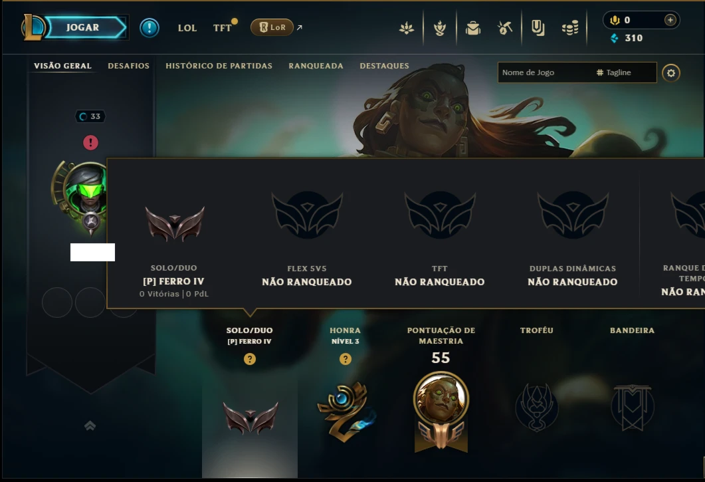
Task: Select the RANQUEADA tab
Action: 316,66
